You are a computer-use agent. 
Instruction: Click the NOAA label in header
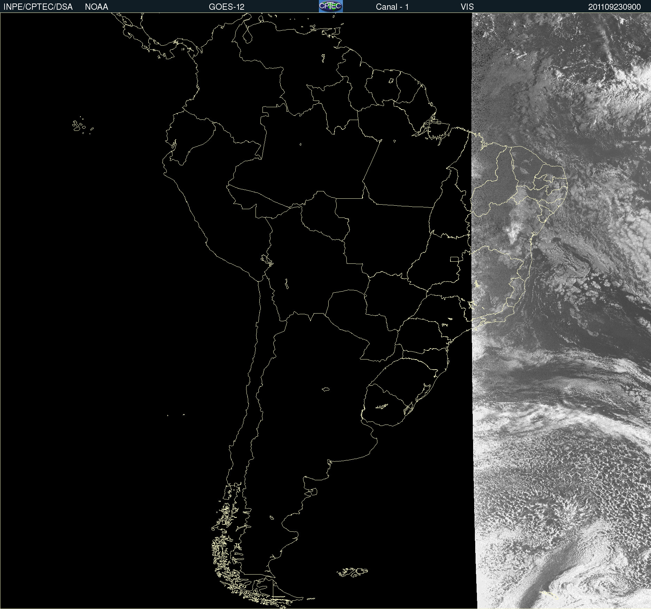96,7
